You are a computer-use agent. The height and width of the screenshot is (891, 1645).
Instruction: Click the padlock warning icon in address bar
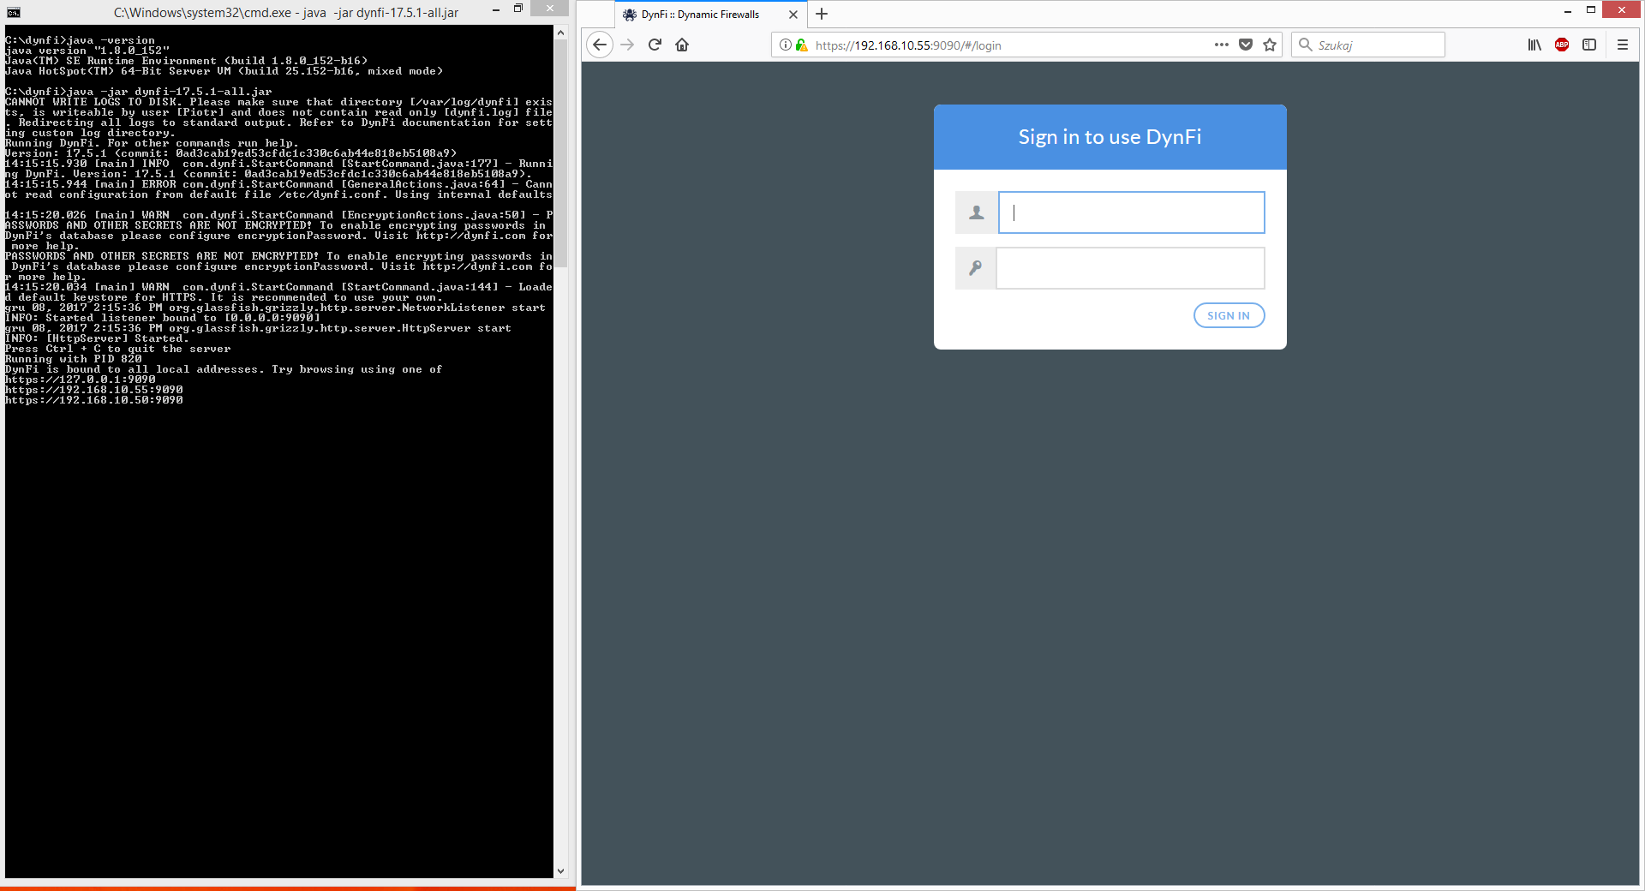pyautogui.click(x=801, y=45)
